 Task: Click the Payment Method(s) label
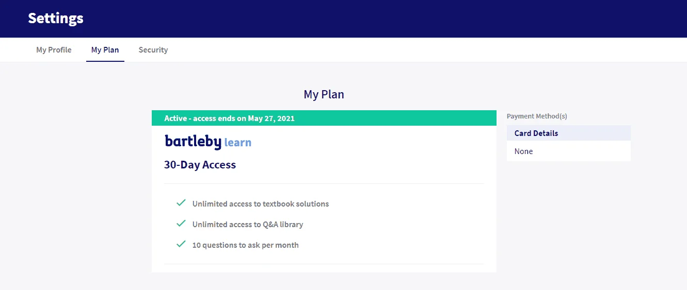pyautogui.click(x=537, y=116)
